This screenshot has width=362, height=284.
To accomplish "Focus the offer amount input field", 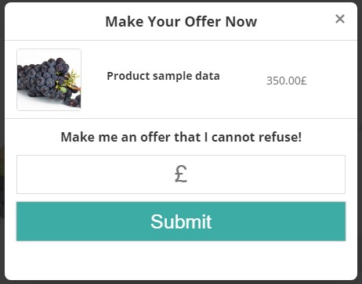I will 181,174.
